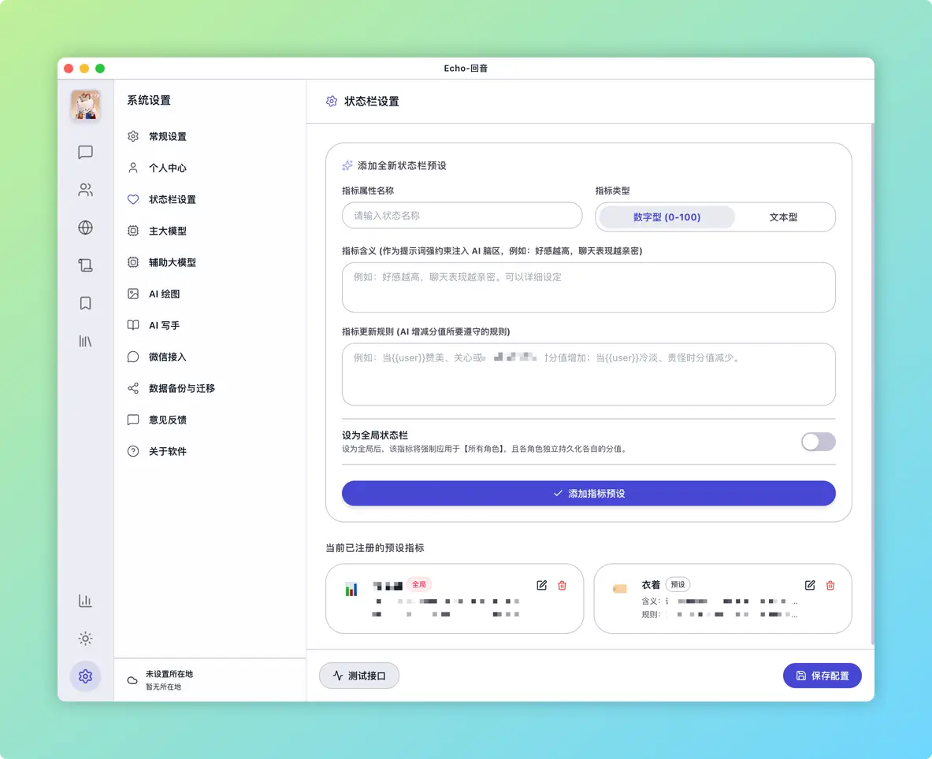Open the bar chart statistics icon in rail
The image size is (932, 759).
coord(85,601)
